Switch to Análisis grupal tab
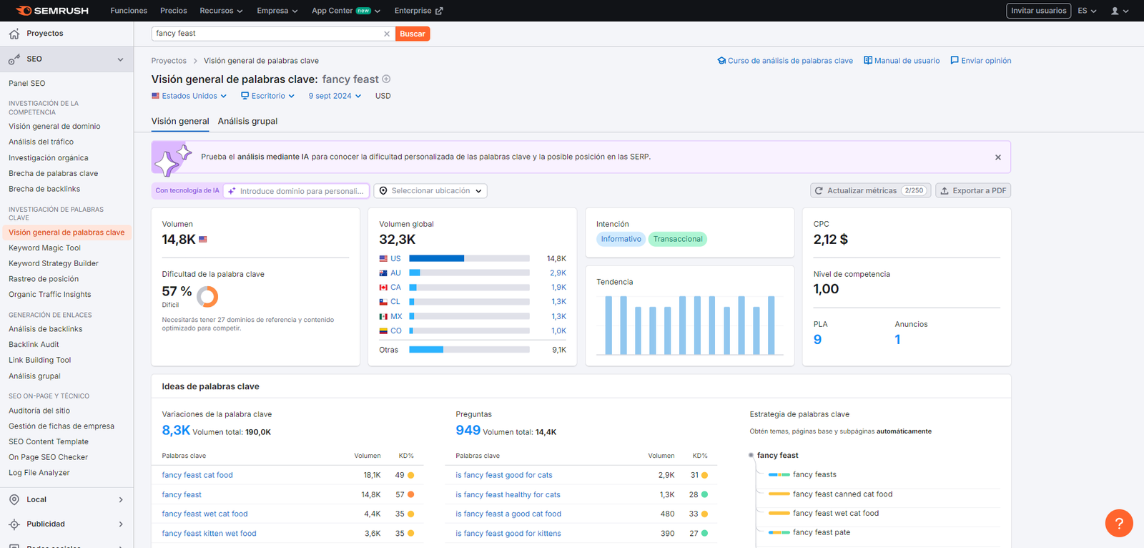The image size is (1144, 548). coord(247,122)
